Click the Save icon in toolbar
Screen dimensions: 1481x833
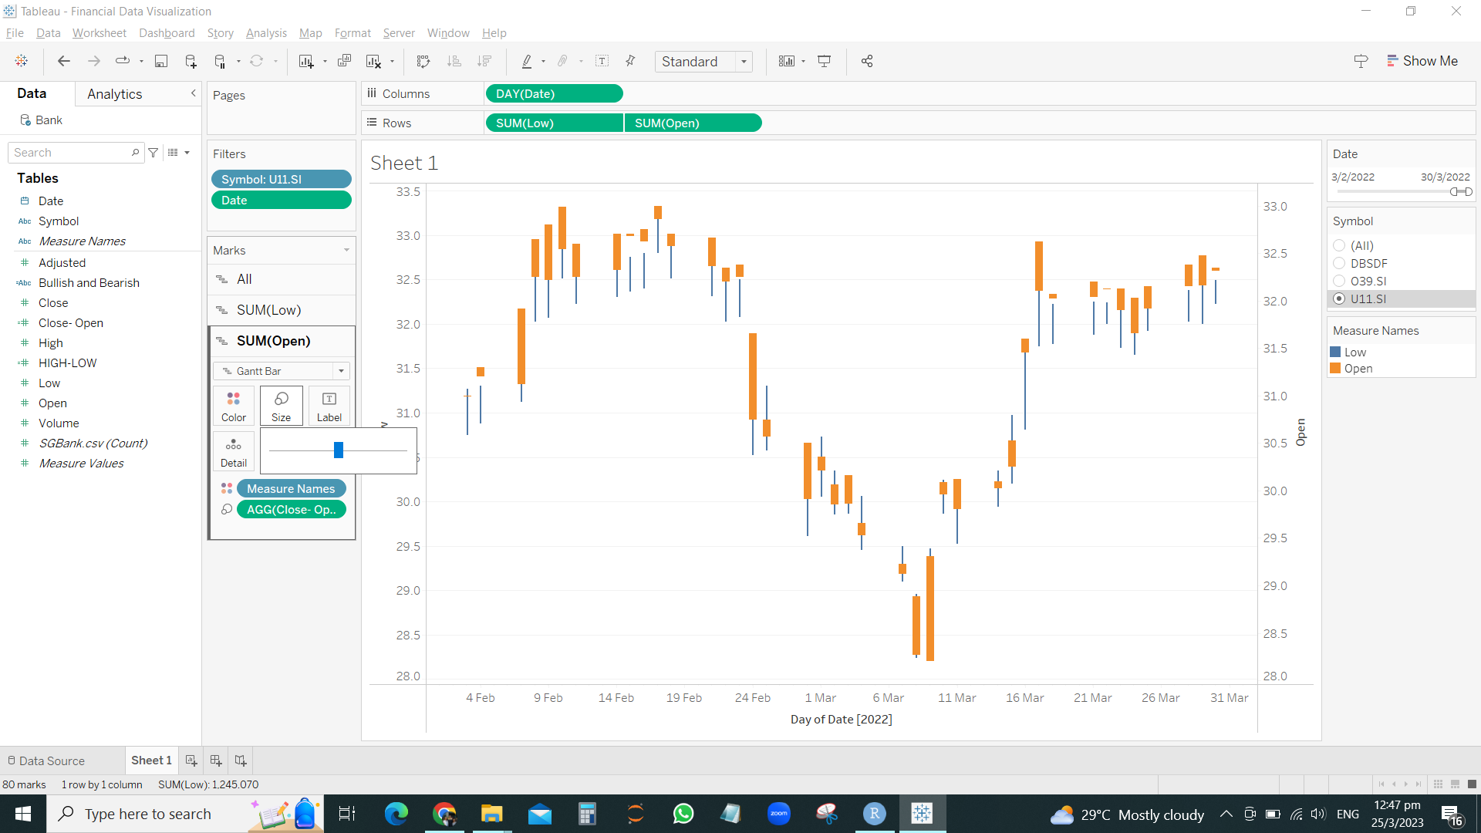click(x=161, y=61)
